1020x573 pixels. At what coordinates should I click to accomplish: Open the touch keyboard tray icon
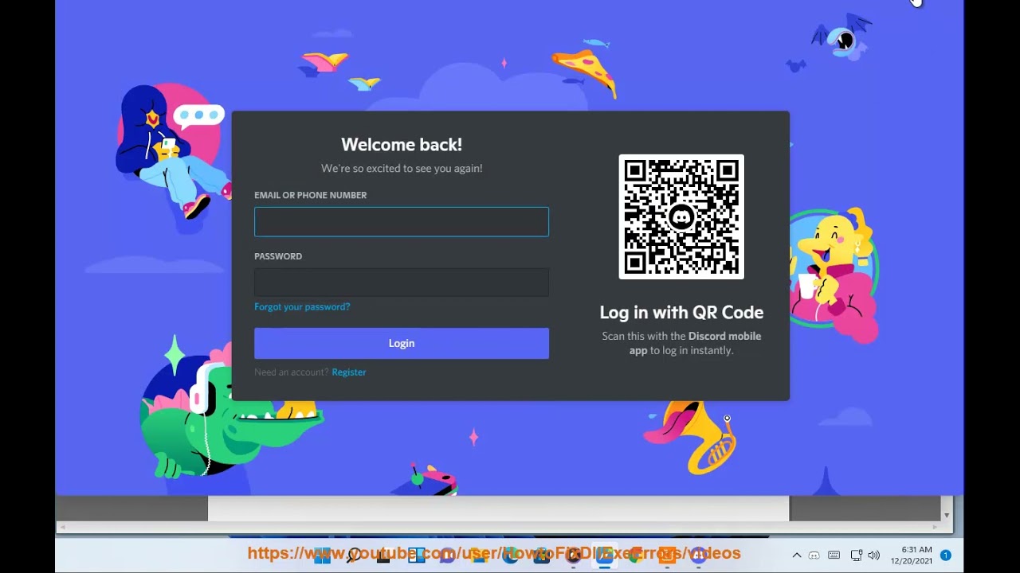(834, 555)
